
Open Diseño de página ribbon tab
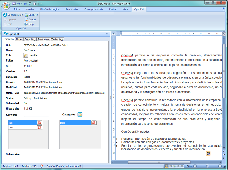(50, 9)
